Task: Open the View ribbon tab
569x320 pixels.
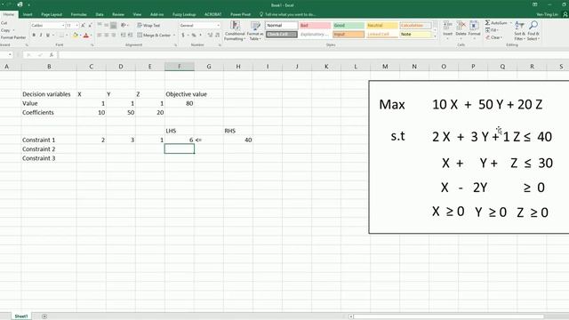Action: (137, 14)
